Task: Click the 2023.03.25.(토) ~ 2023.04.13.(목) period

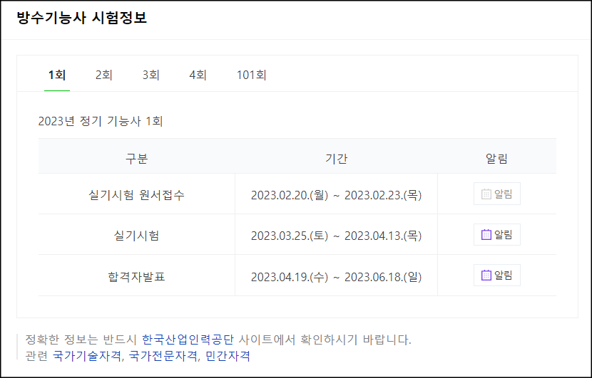Action: pos(336,236)
